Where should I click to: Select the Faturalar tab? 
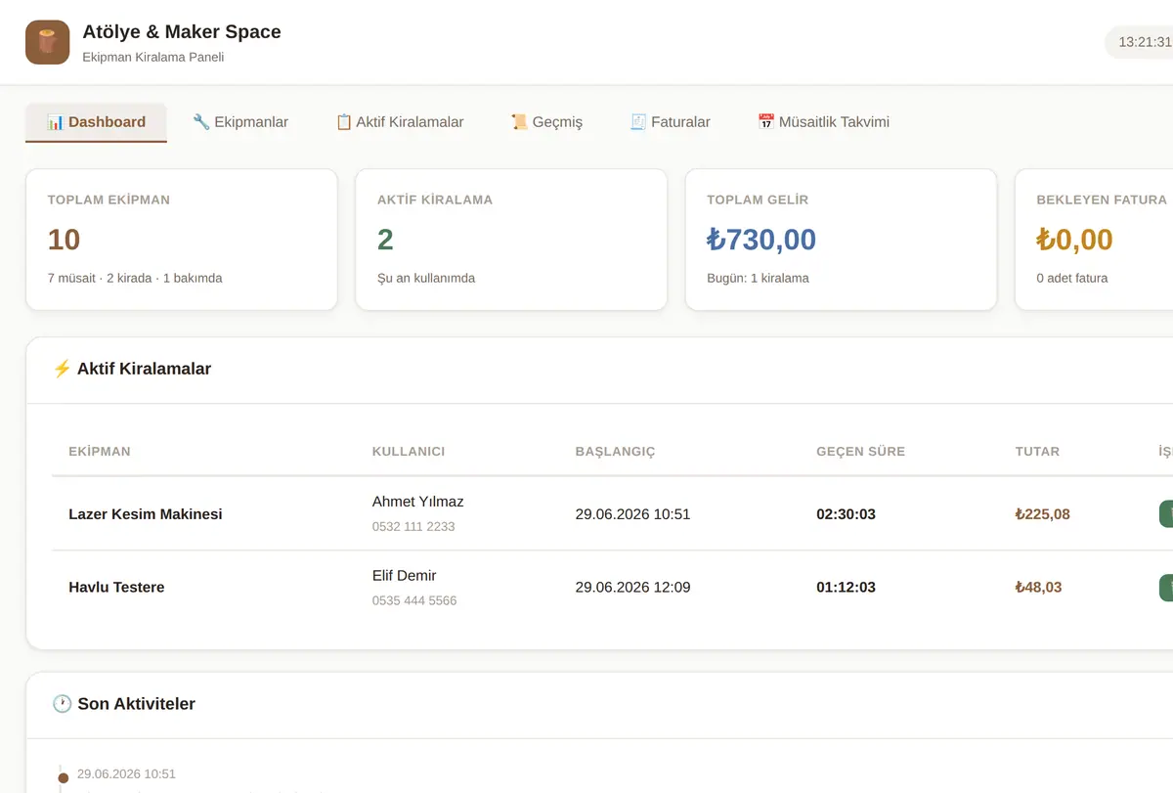670,122
